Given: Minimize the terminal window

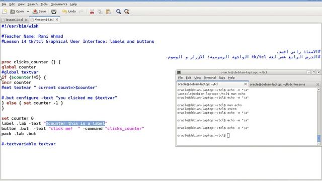Looking at the screenshot, I should [x=308, y=72].
